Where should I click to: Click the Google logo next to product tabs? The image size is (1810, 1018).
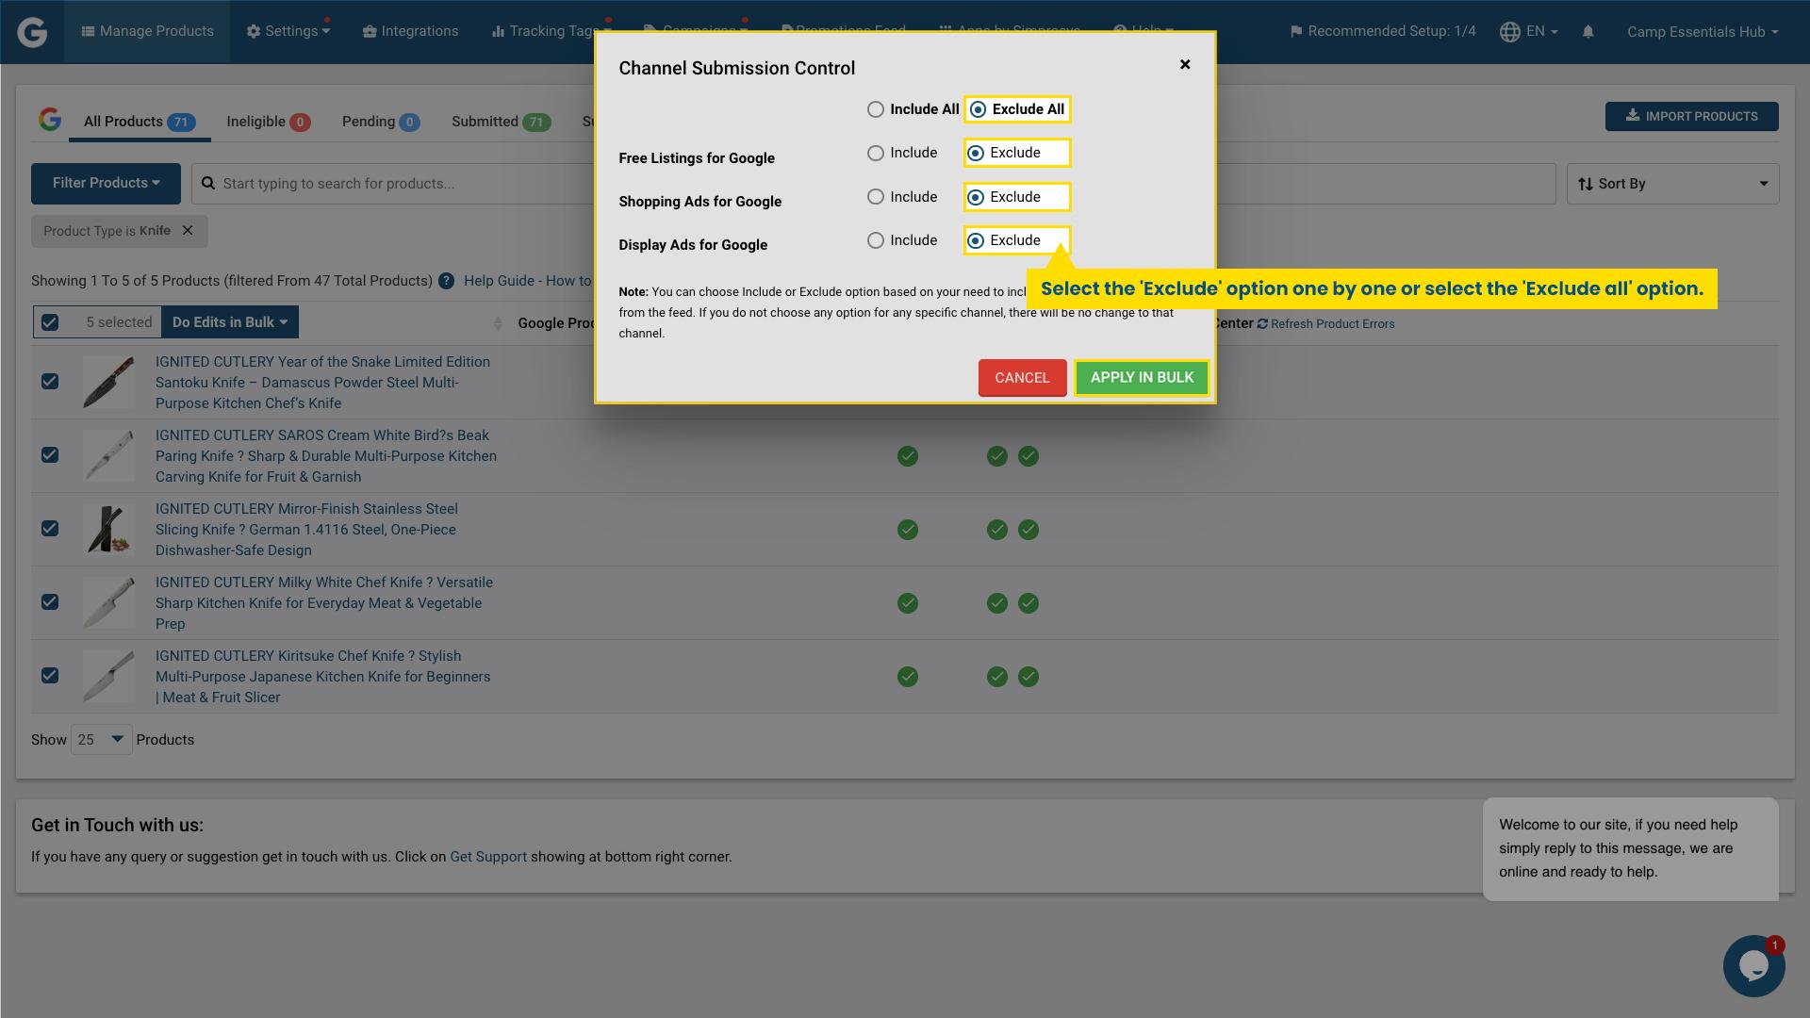50,120
